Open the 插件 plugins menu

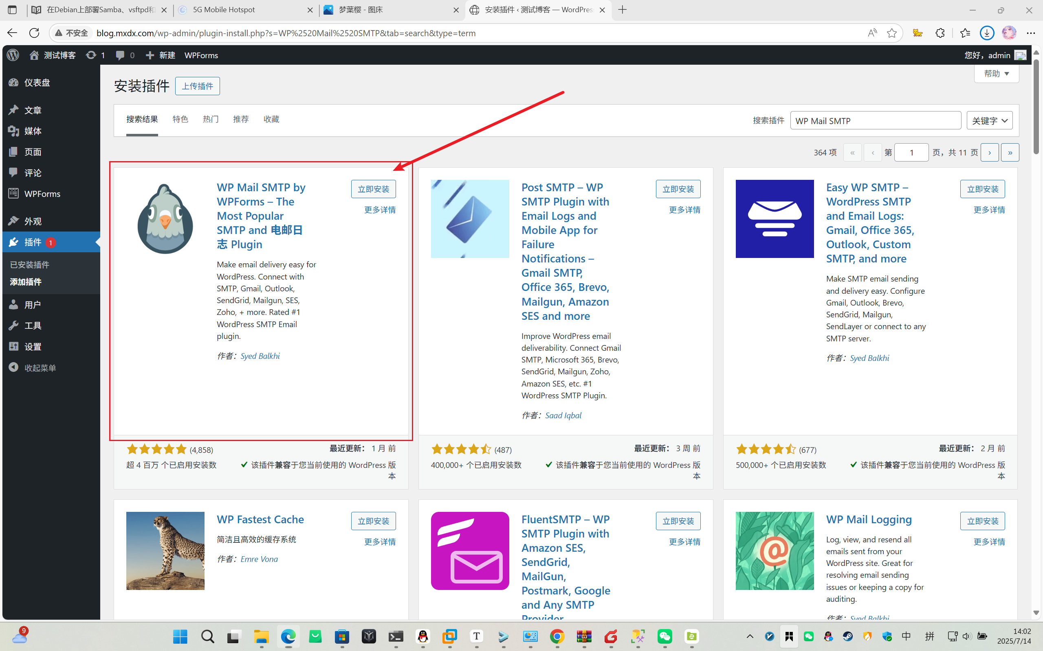coord(51,242)
